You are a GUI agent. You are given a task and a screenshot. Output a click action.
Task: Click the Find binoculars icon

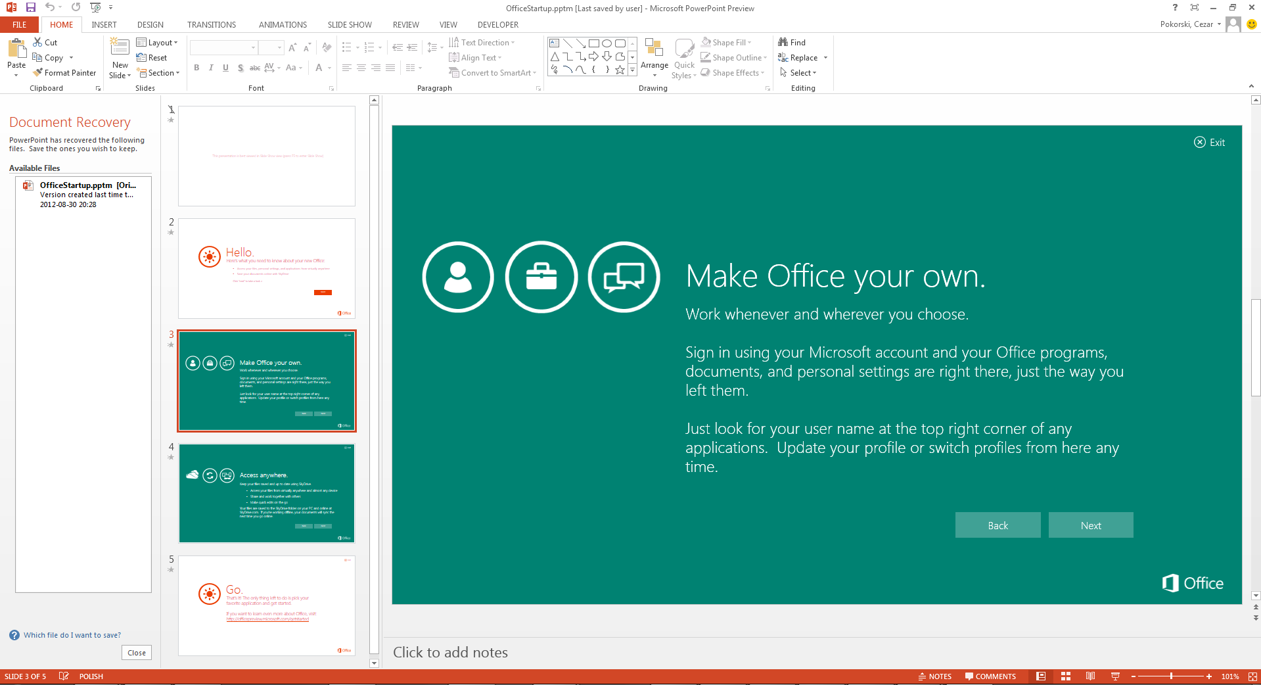point(783,42)
